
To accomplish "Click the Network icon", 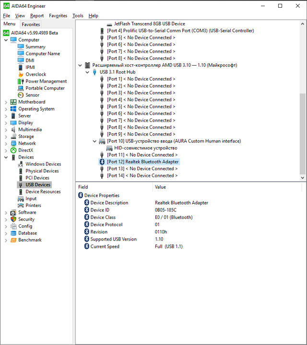I will click(x=13, y=143).
